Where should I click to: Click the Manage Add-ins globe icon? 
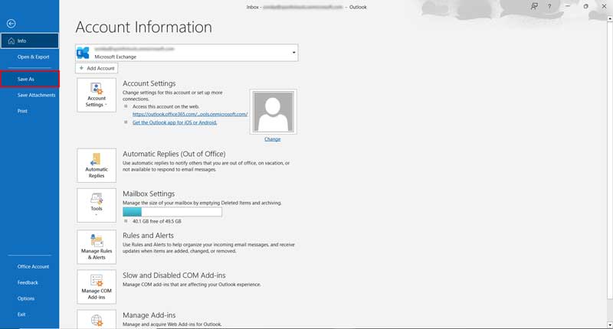pyautogui.click(x=97, y=321)
